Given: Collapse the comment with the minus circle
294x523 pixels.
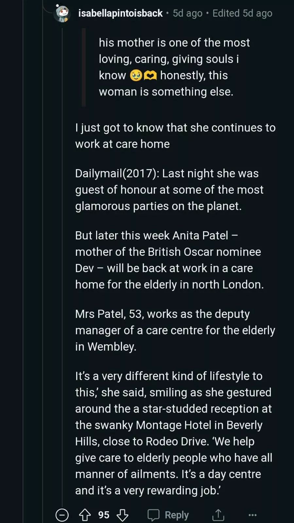Looking at the screenshot, I should [x=62, y=515].
